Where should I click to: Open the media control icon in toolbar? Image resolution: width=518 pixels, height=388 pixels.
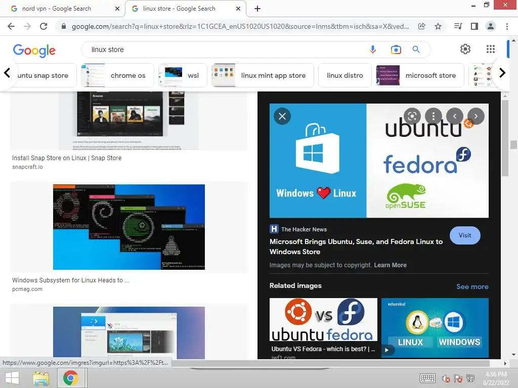pos(458,26)
